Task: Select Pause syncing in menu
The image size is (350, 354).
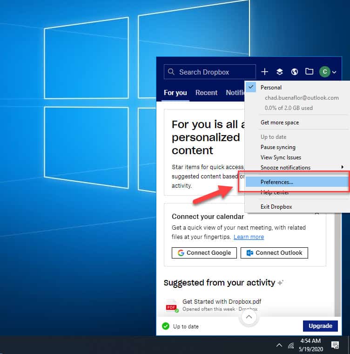Action: tap(278, 147)
